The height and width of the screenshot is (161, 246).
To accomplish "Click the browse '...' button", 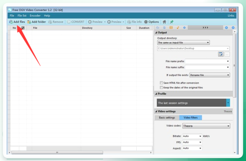I will (x=227, y=54).
